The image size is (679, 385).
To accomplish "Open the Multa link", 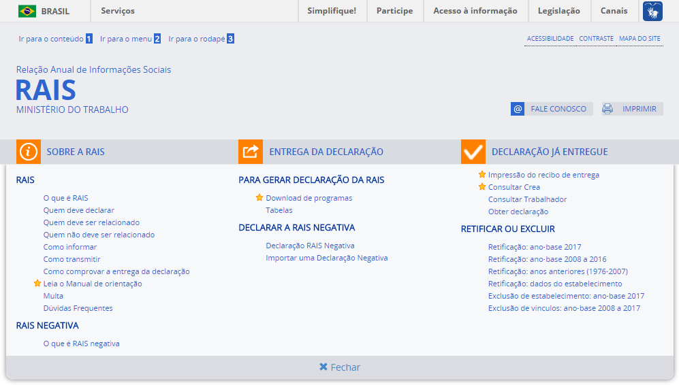I will click(53, 296).
